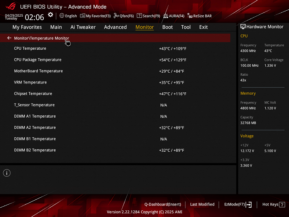Show Last Modified changes

coord(202,204)
